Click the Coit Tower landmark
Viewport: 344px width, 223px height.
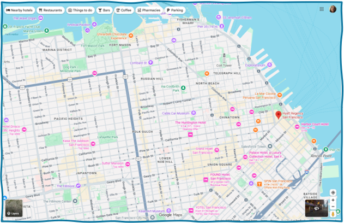click(x=224, y=58)
